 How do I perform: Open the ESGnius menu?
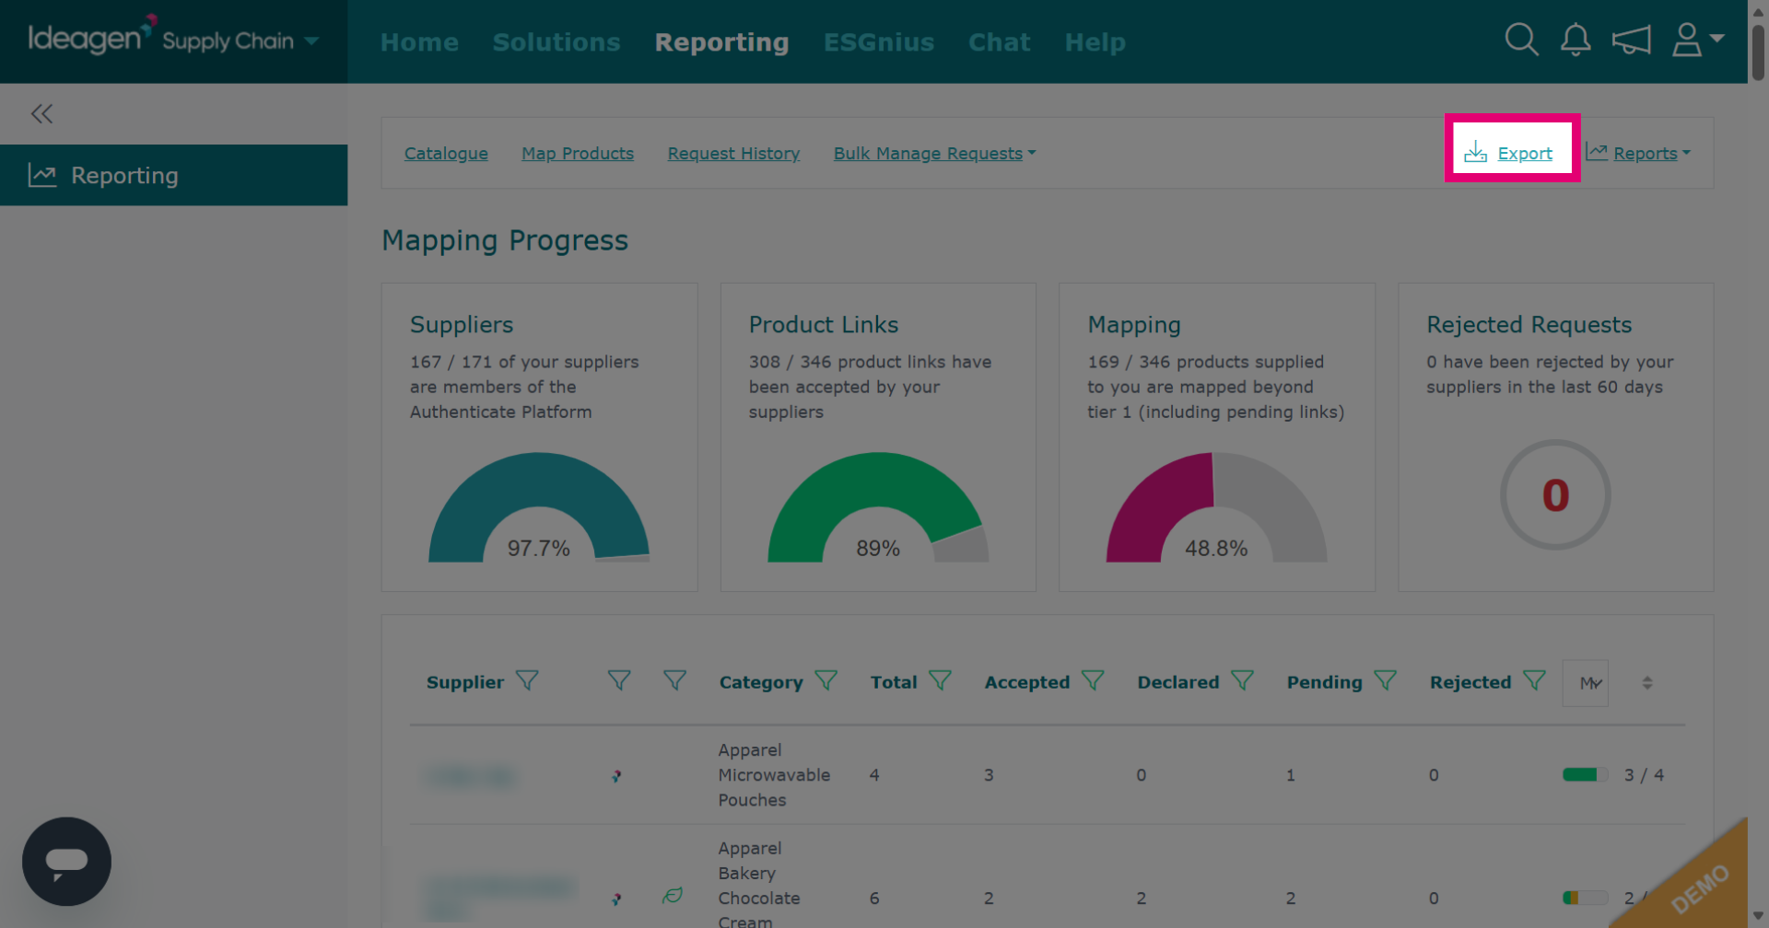coord(879,42)
